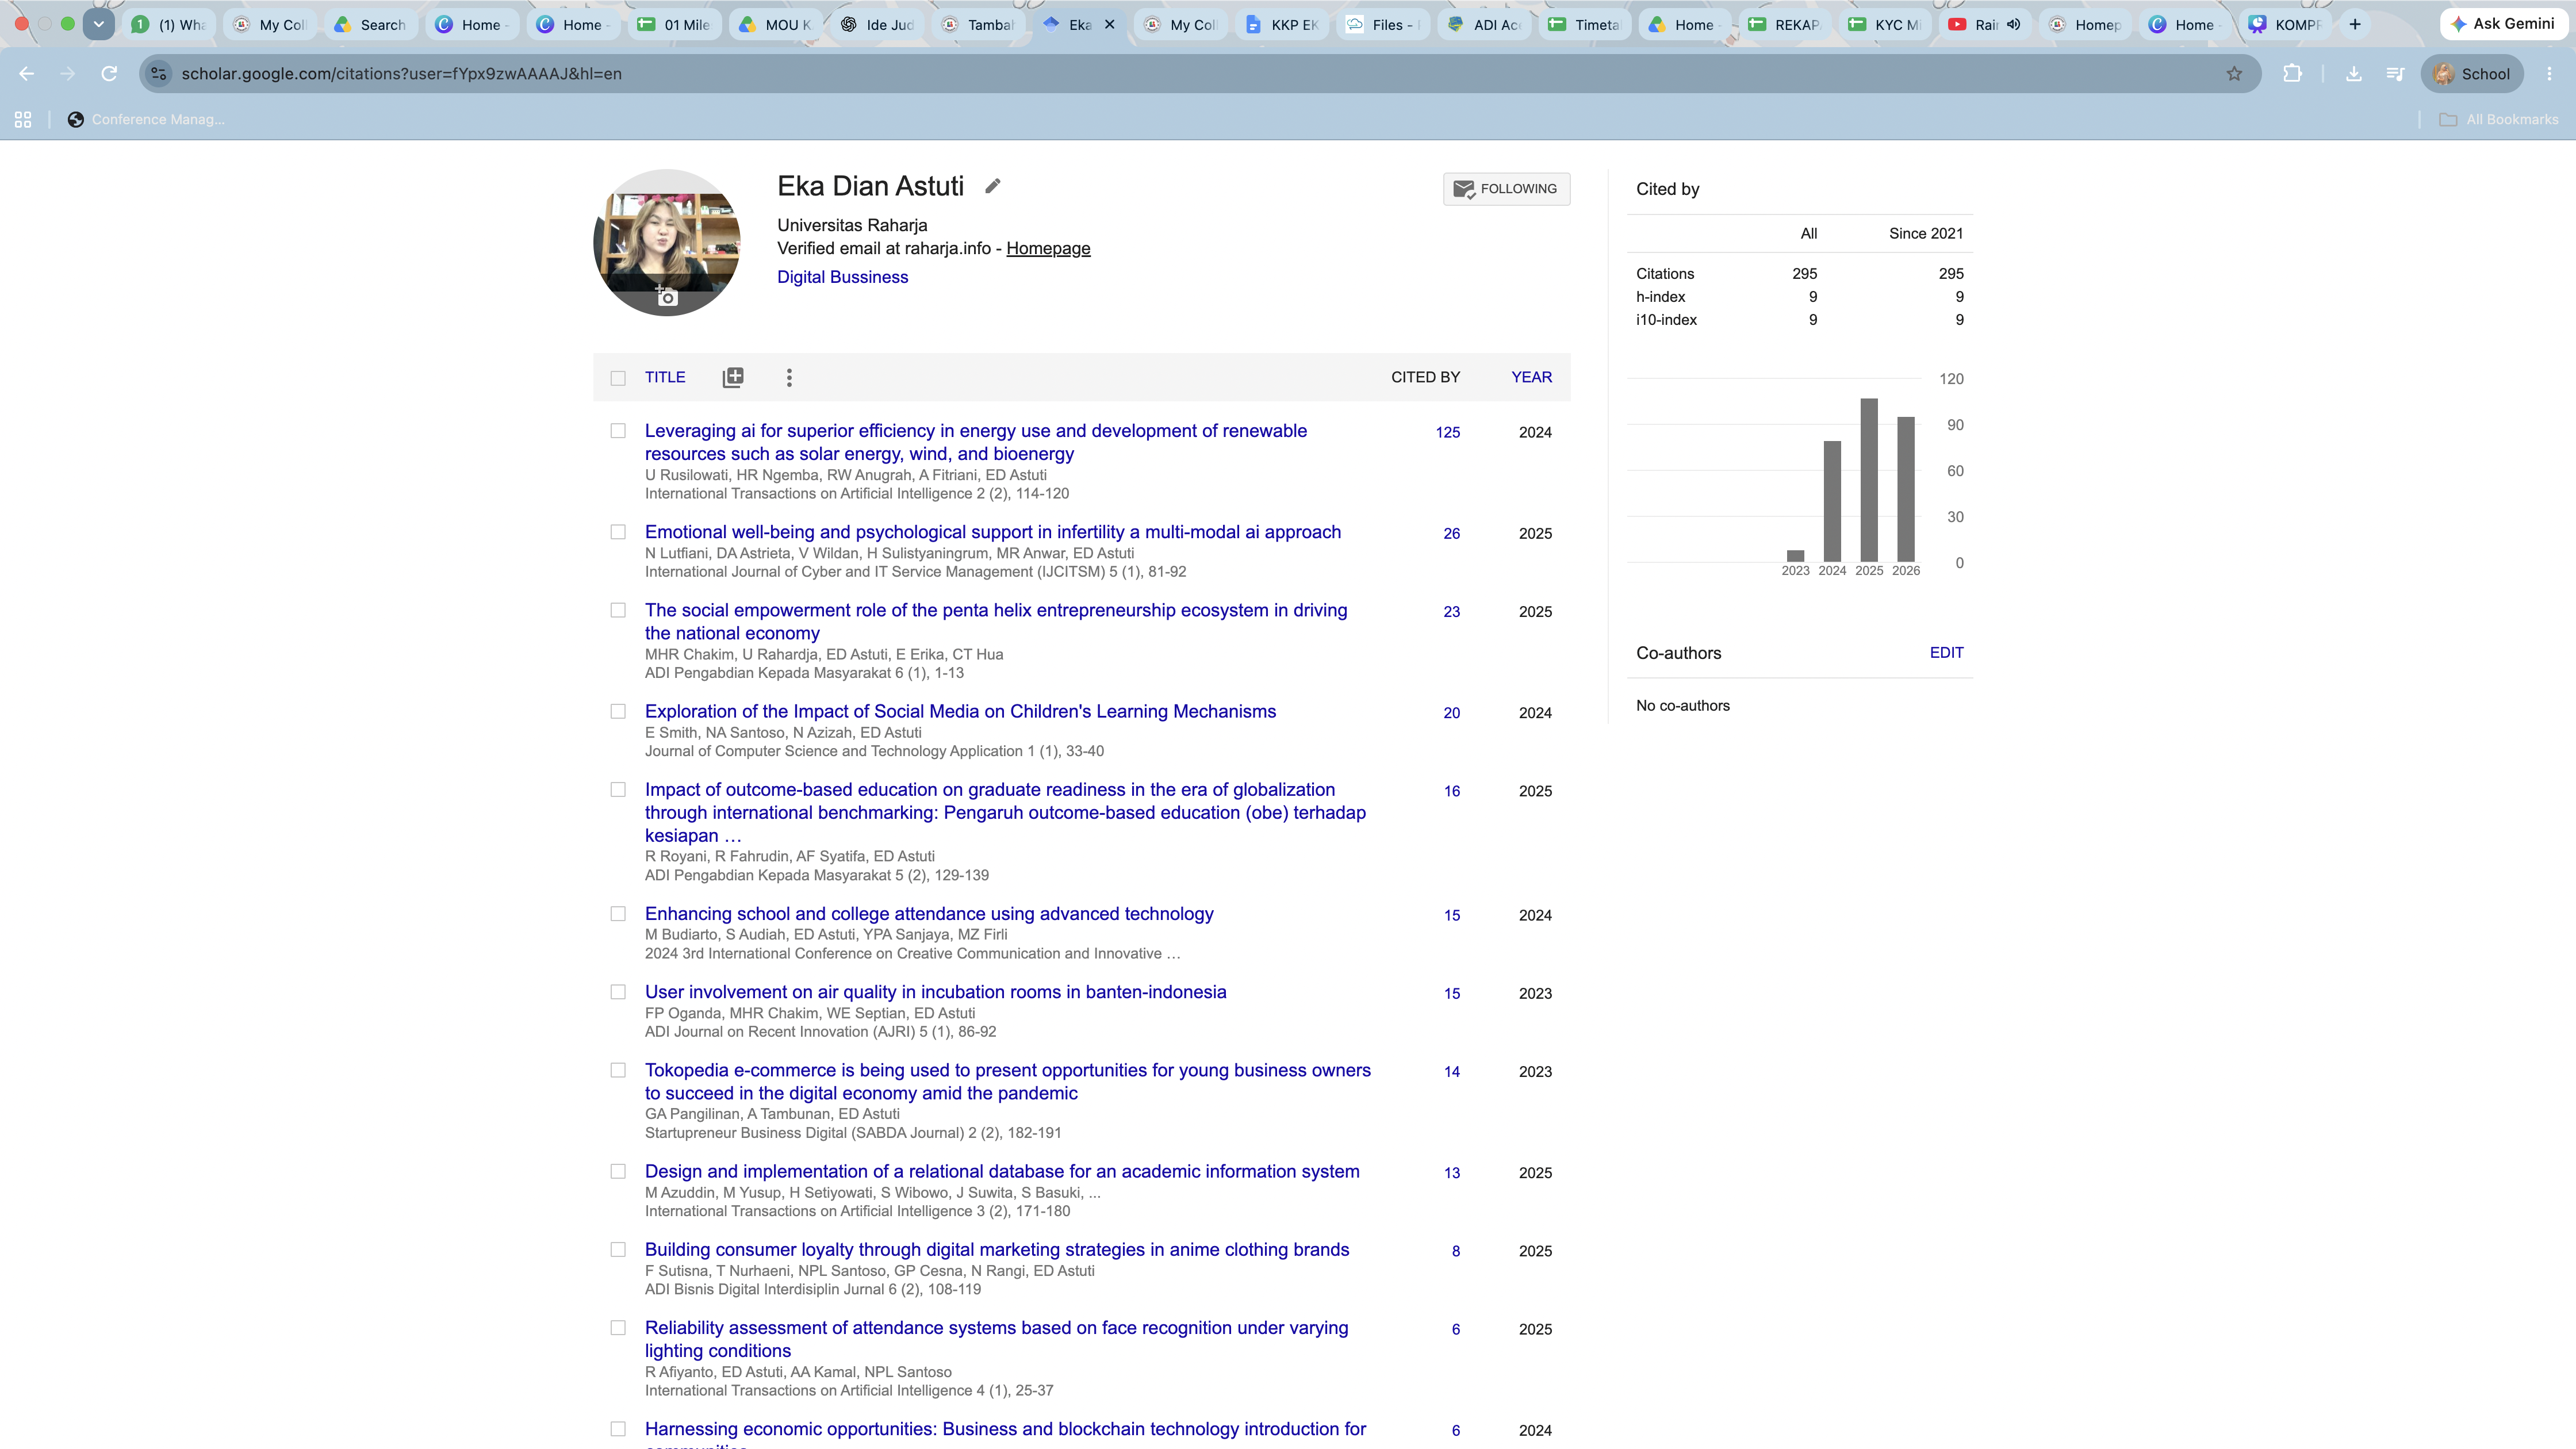This screenshot has height=1449, width=2576.
Task: Switch to the REKAP tab
Action: click(1785, 24)
